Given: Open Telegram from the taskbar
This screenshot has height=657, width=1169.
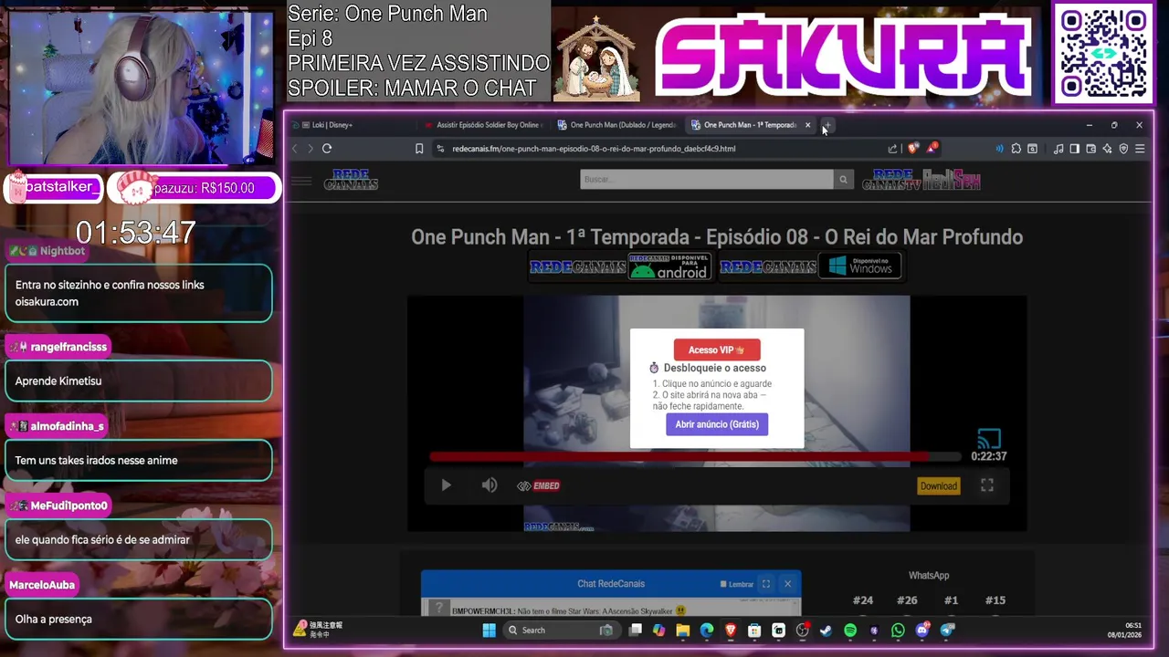Looking at the screenshot, I should point(947,631).
